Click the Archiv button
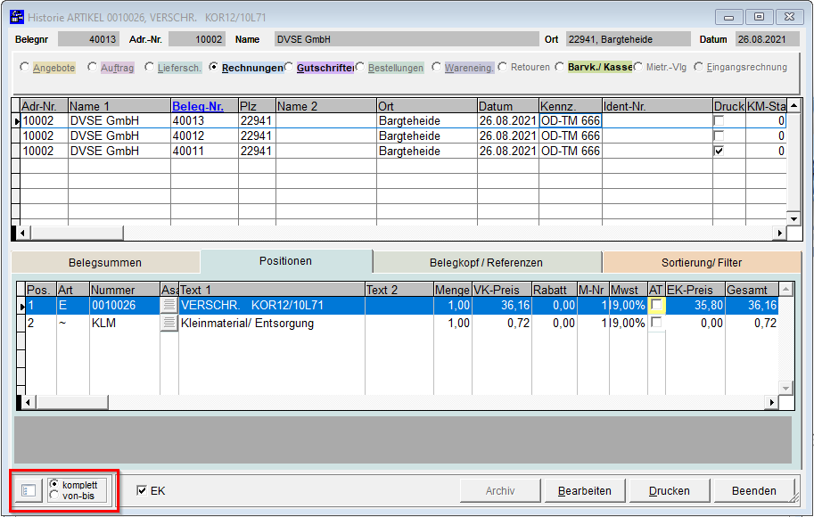814x517 pixels. coord(500,490)
